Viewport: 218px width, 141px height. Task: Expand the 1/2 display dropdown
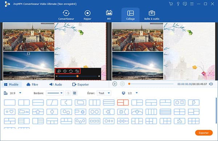pyautogui.click(x=137, y=93)
